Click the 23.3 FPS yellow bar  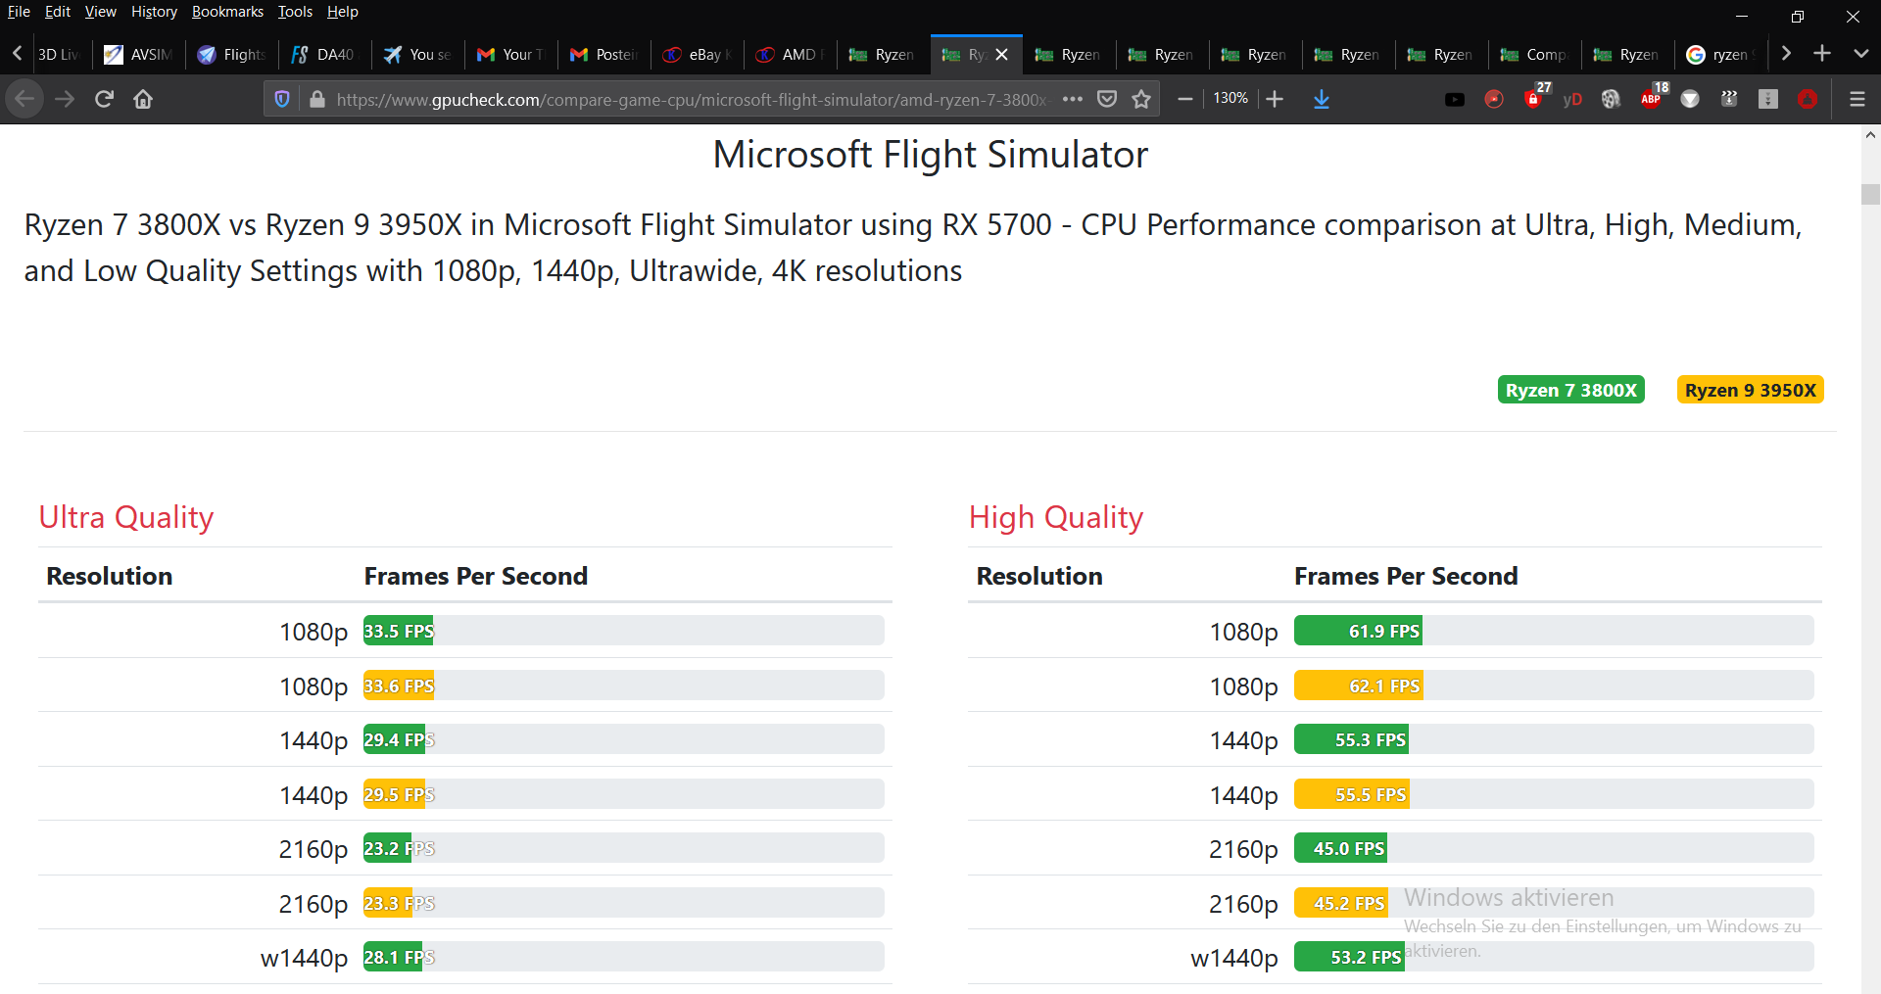387,903
